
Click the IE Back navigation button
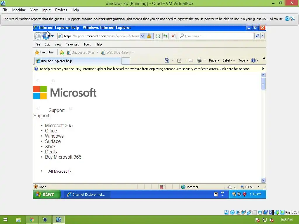coord(38,36)
